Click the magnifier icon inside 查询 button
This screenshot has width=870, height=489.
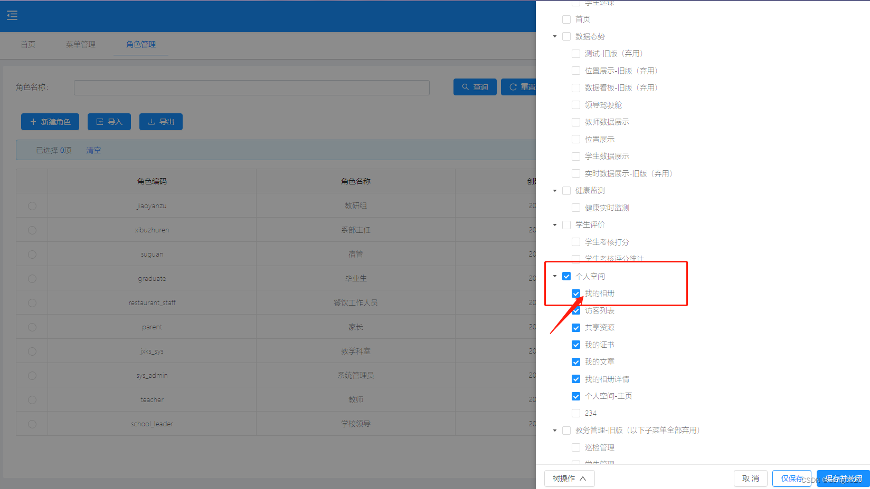coord(465,87)
